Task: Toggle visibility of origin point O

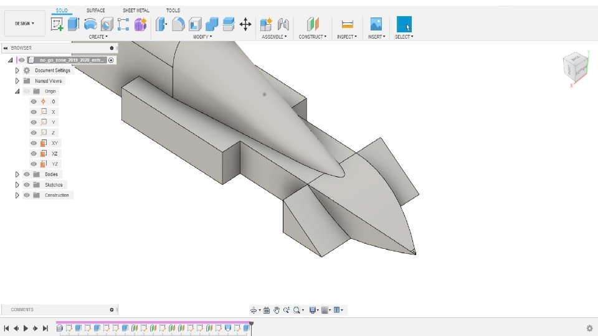Action: coord(34,101)
